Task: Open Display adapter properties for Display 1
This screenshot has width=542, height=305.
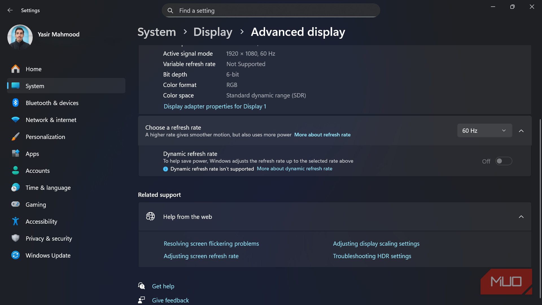Action: [x=215, y=106]
